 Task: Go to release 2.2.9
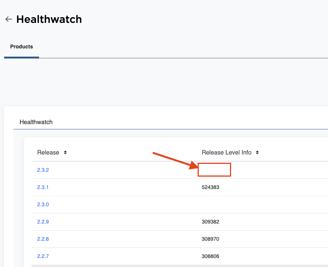click(43, 222)
